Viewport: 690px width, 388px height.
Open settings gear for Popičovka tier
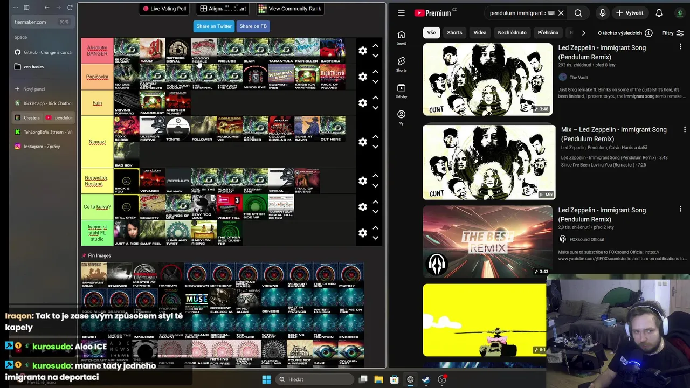point(363,77)
